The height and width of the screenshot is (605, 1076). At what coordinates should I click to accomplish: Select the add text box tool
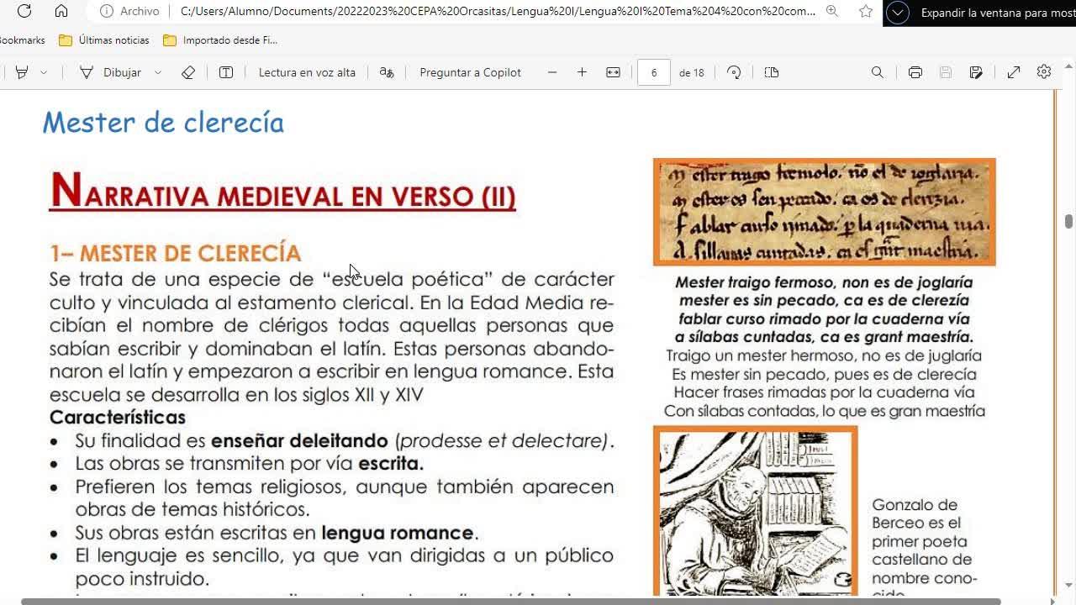[x=226, y=72]
